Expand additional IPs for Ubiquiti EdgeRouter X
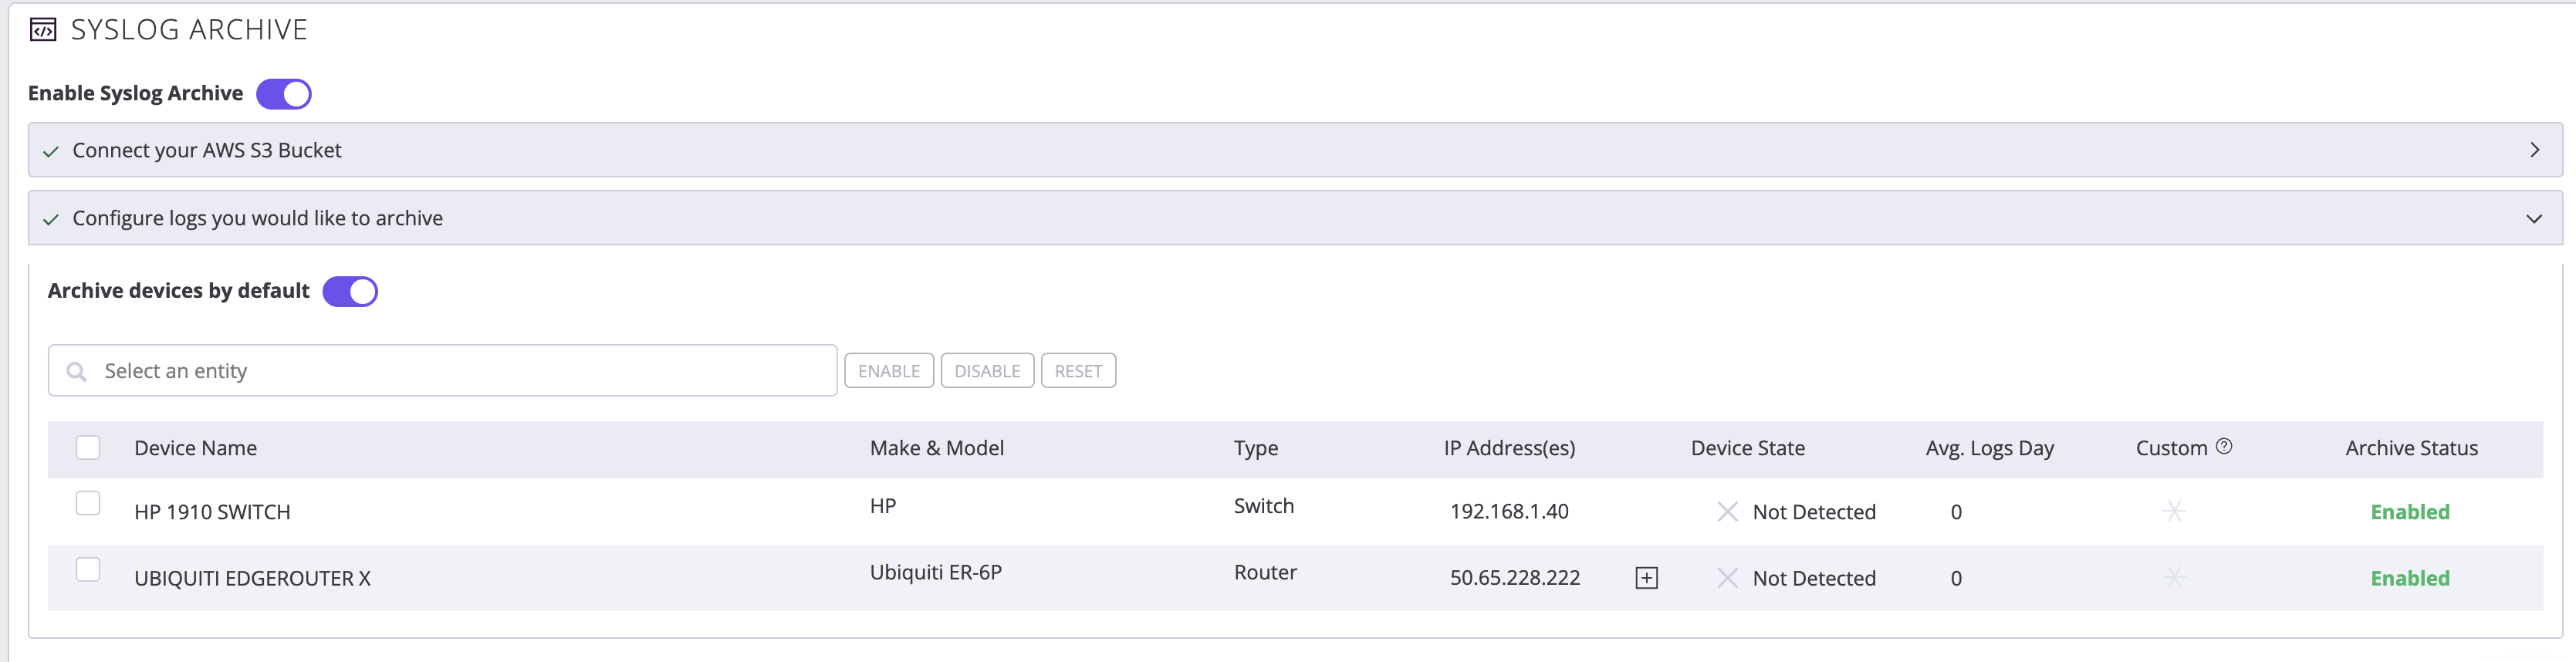 coord(1646,578)
